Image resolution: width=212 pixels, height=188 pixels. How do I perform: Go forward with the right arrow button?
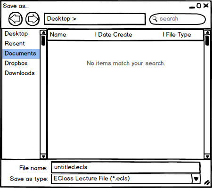pyautogui.click(x=33, y=19)
